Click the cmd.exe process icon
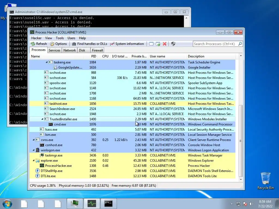 (x=51, y=124)
